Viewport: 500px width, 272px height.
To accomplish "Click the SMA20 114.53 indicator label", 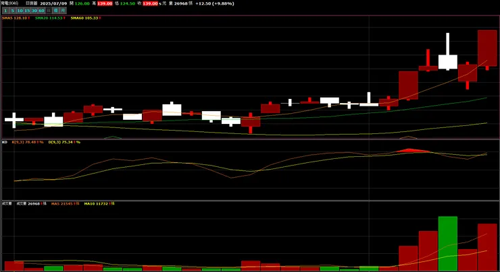I will pos(50,18).
